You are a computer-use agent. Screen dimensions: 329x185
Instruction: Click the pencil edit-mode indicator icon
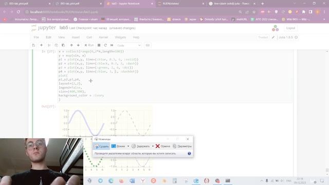coord(273,38)
